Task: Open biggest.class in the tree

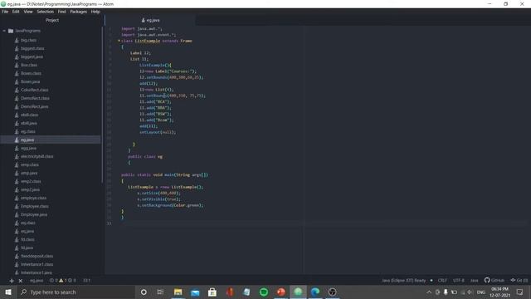Action: (32, 48)
